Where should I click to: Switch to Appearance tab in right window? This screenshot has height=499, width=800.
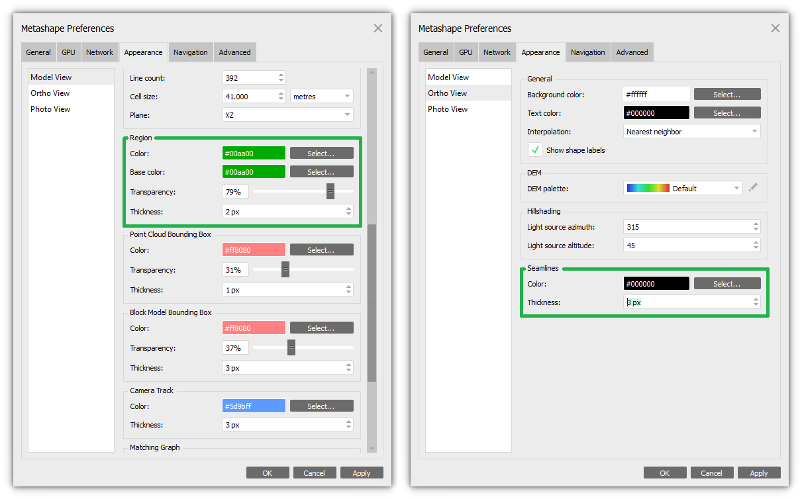coord(540,52)
